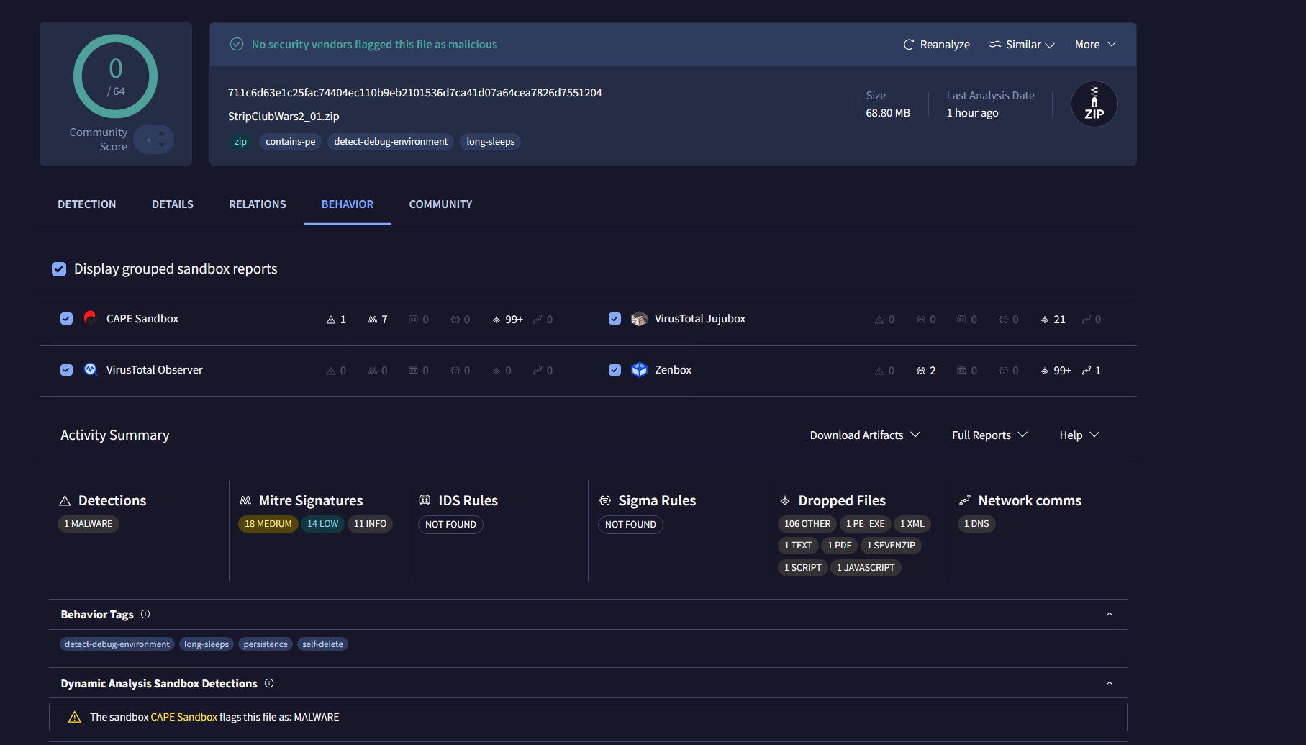Click the CAPE Sandbox logo icon
The image size is (1306, 745).
(90, 318)
